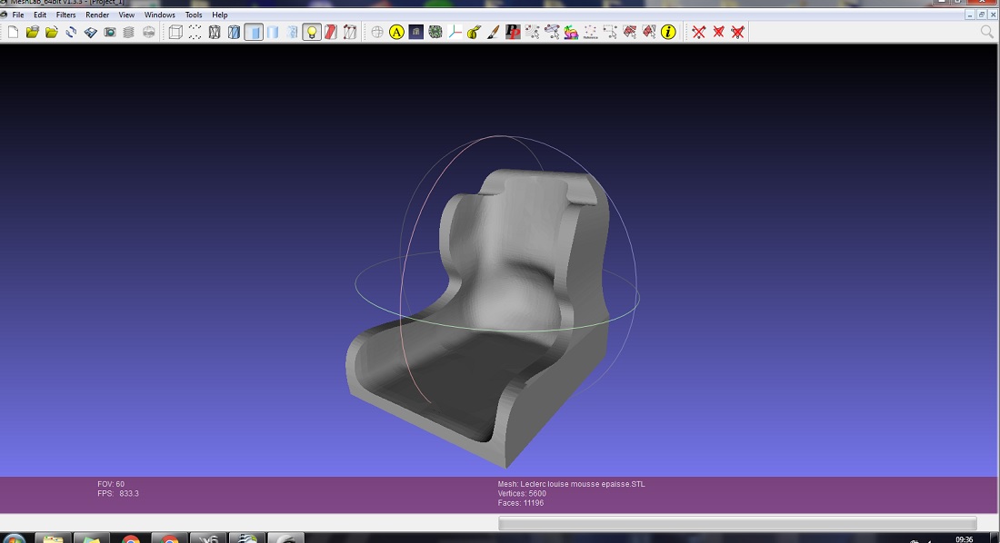Click the greyed raster mode globe icon

[148, 32]
